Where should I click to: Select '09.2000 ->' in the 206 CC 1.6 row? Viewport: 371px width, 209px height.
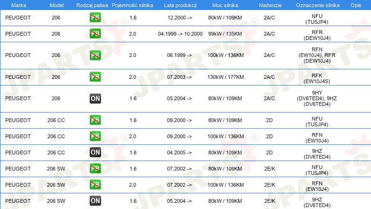click(179, 120)
